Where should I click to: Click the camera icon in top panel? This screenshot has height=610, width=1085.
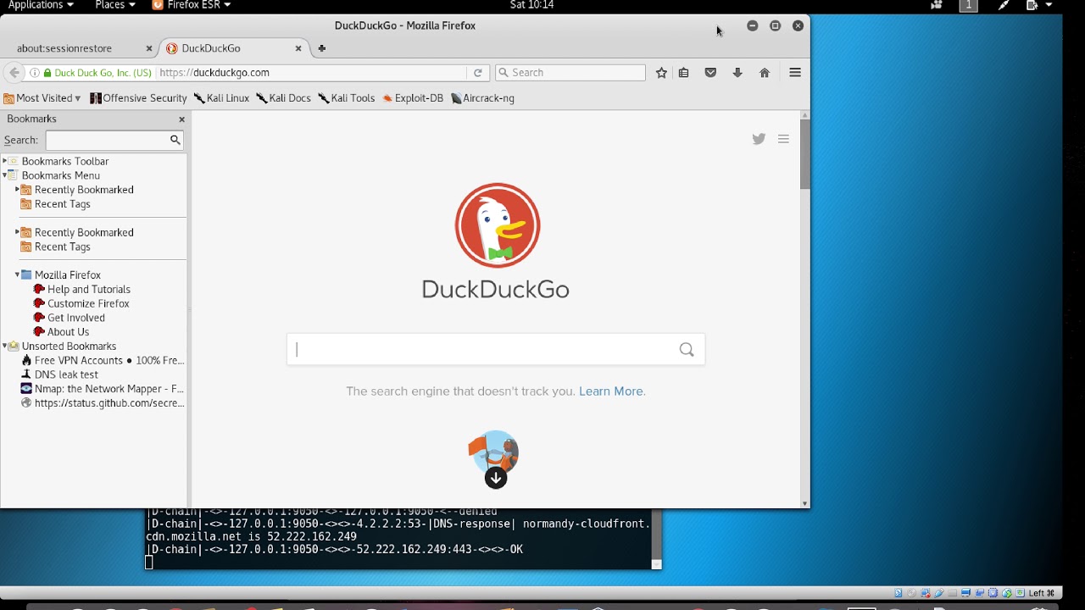click(937, 5)
